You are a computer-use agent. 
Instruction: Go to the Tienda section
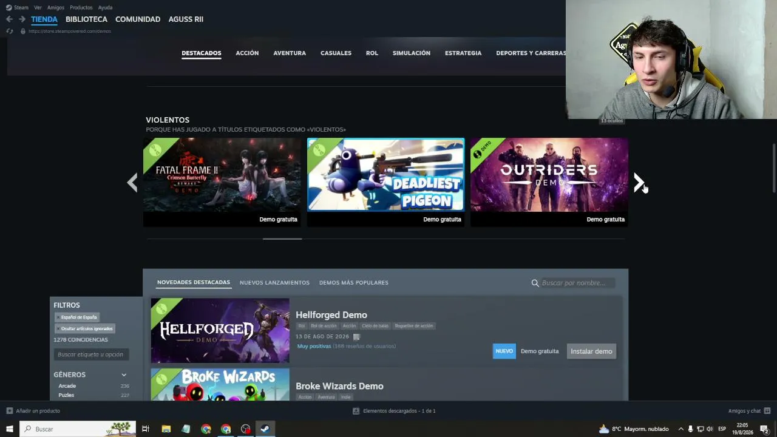click(44, 19)
